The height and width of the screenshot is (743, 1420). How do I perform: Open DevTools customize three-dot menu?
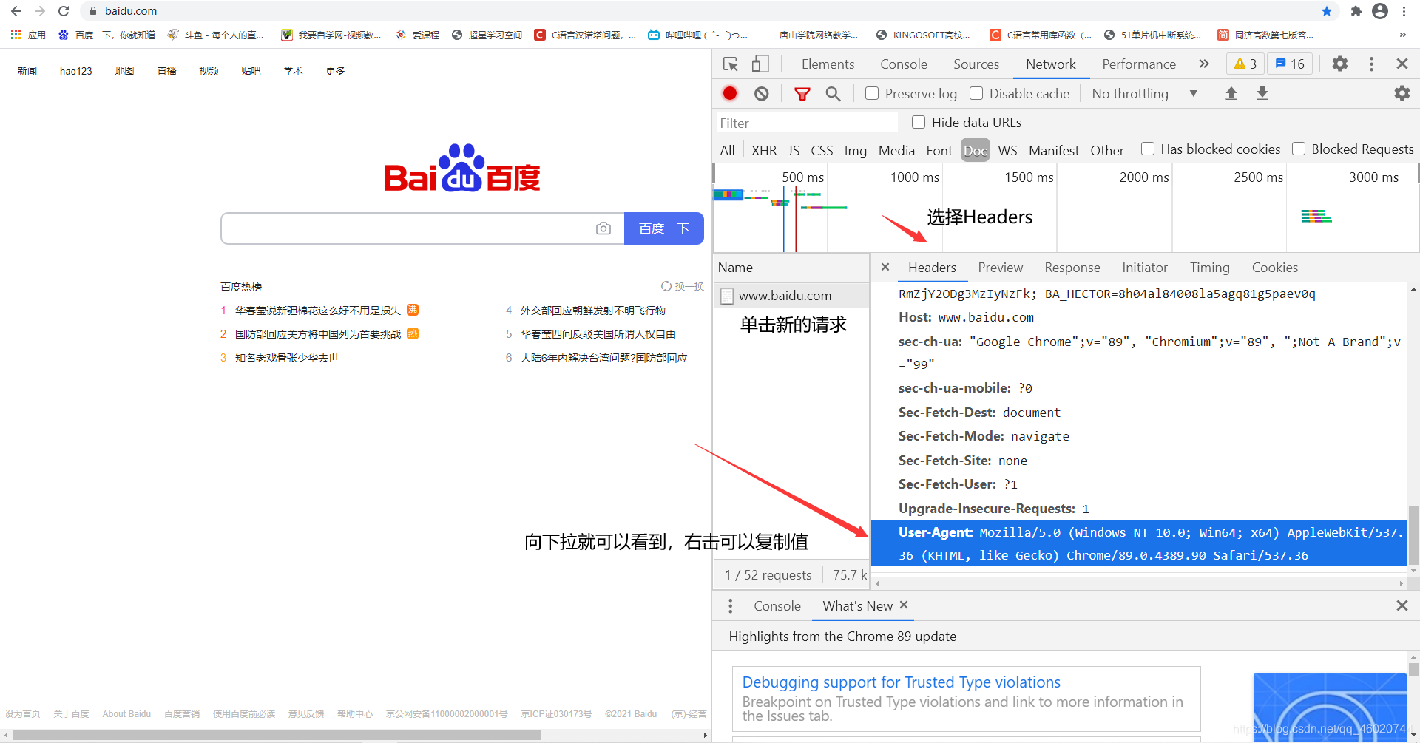tap(1371, 64)
